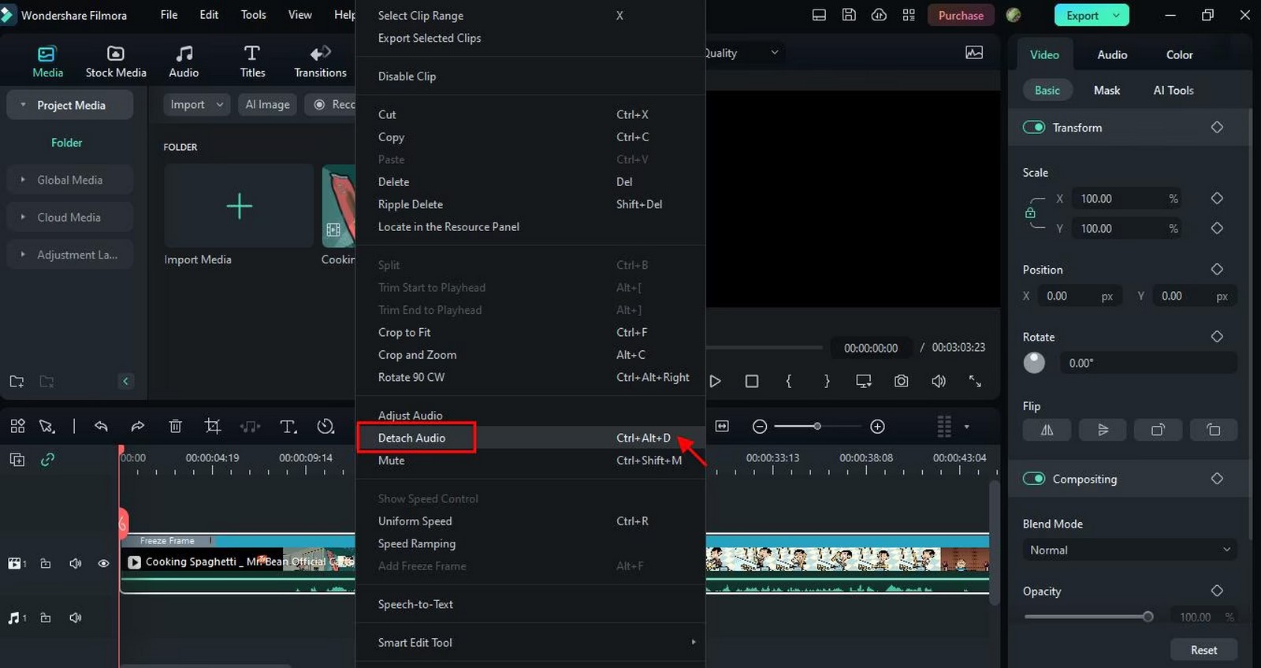The image size is (1261, 668).
Task: Open the Blend Mode Normal dropdown
Action: (x=1129, y=550)
